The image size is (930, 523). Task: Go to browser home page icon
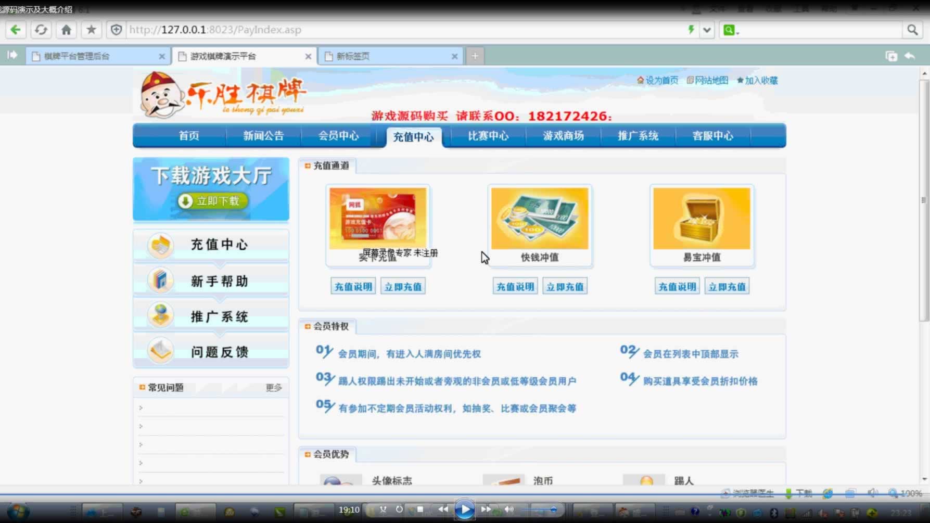[x=66, y=30]
